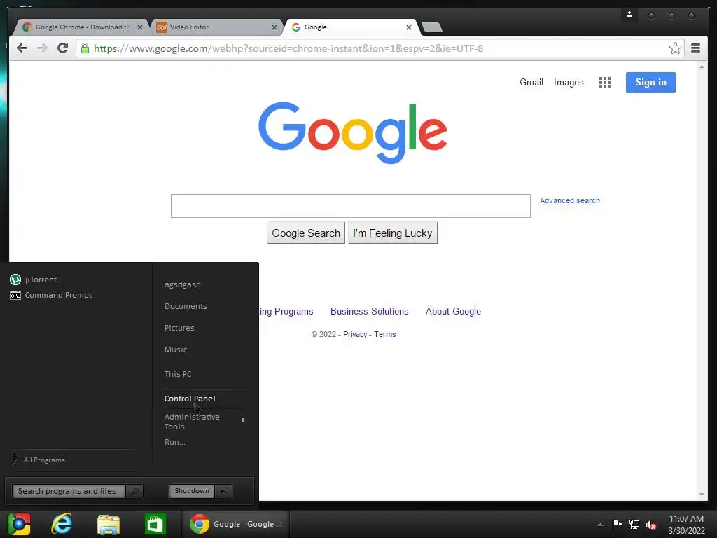Open the Advanced search link
This screenshot has height=538, width=717.
coord(570,200)
